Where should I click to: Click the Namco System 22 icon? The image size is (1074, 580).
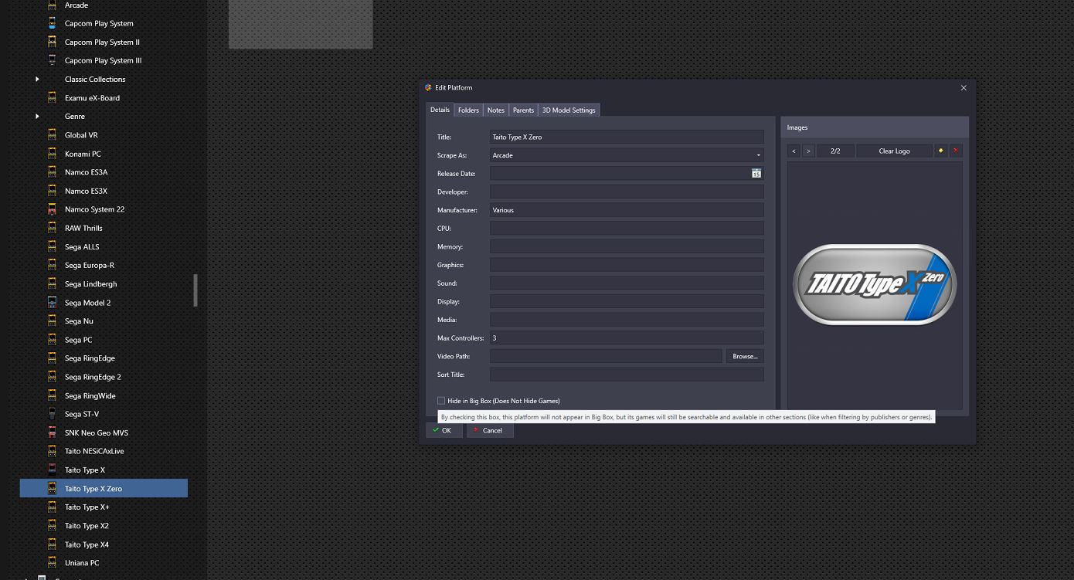52,209
